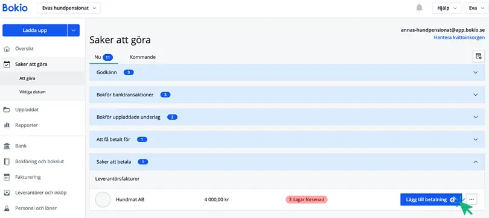This screenshot has height=218, width=489.
Task: Click the Ladda upp button
Action: tap(34, 31)
